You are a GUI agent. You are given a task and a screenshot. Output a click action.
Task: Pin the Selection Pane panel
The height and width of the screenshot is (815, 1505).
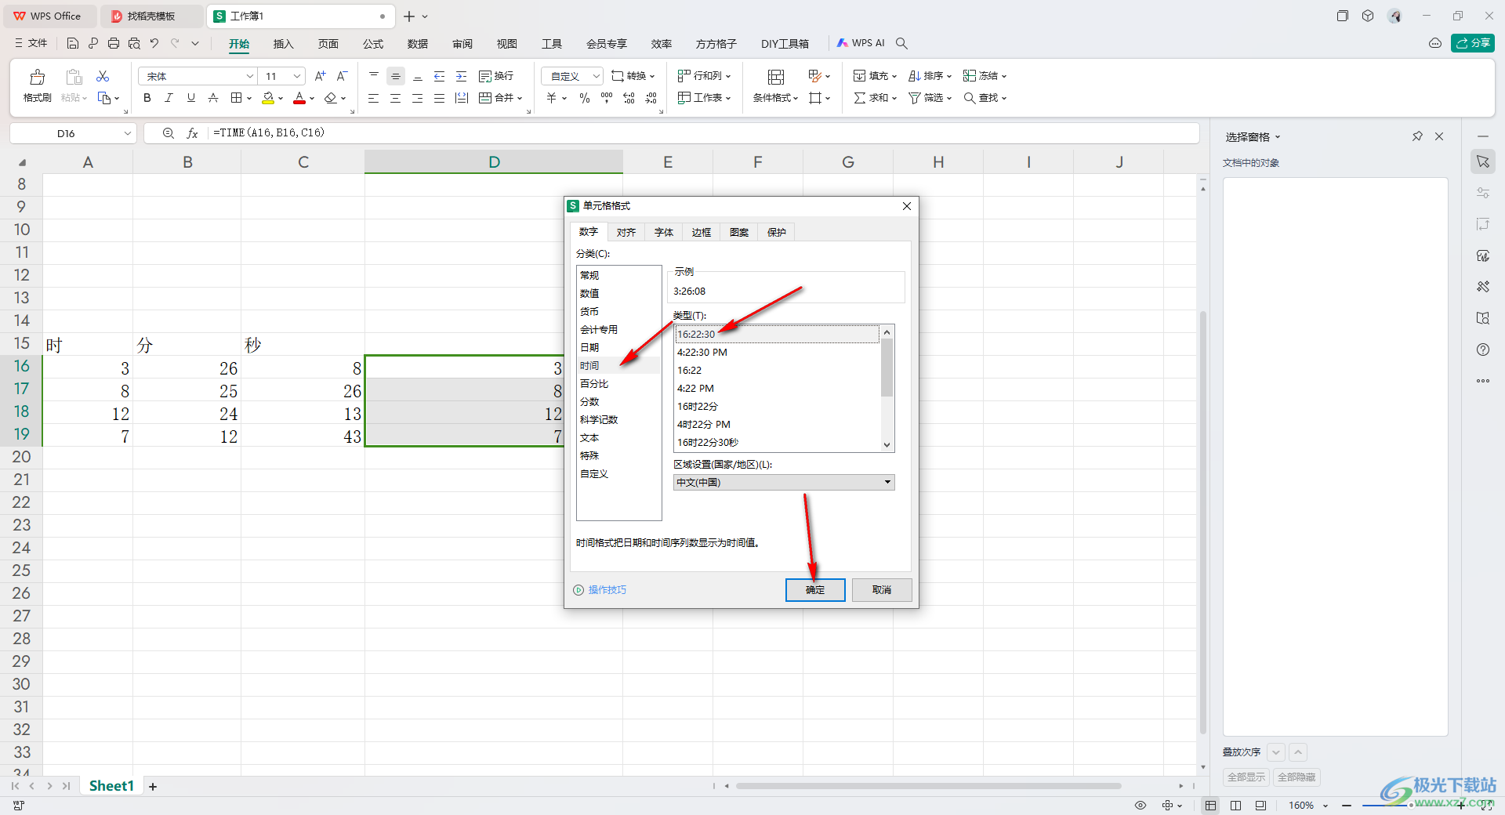(x=1417, y=136)
